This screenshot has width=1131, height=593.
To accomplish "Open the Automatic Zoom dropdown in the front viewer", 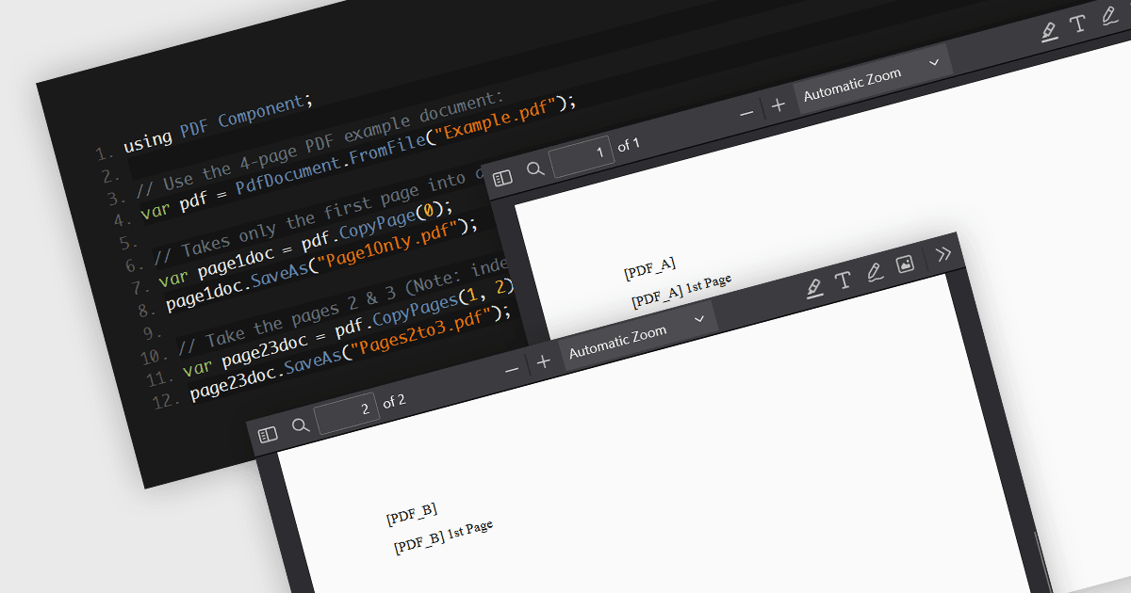I will tap(638, 335).
